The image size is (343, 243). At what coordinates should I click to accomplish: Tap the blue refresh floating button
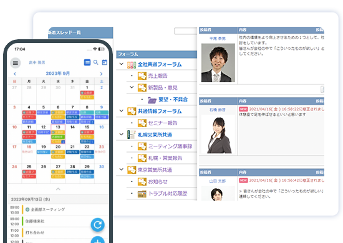point(97,225)
